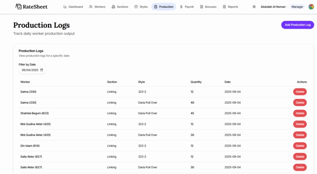Delete Salma's Daria Pull Over entry
Image resolution: width=317 pixels, height=174 pixels.
pos(300,103)
